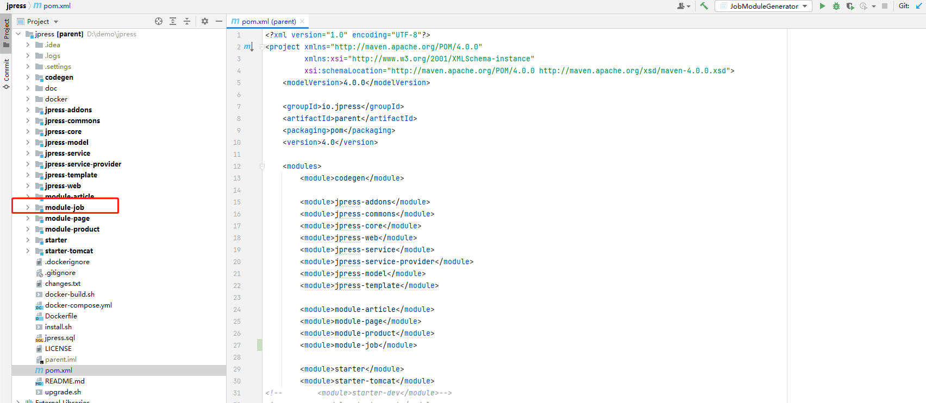Run the JobModuleGenerator configuration
926x403 pixels.
click(x=822, y=6)
